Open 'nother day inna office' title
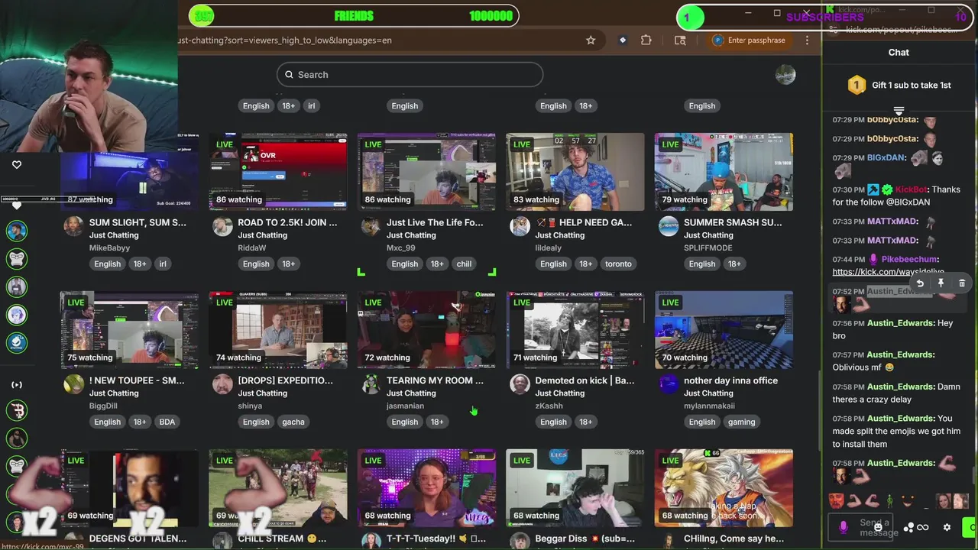Viewport: 978px width, 550px height. click(x=730, y=380)
